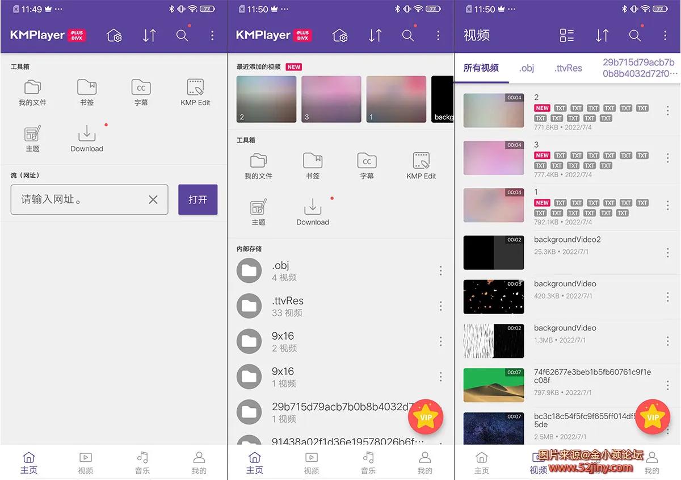Viewport: 681px width, 480px height.
Task: Go to 音乐 tab in left screen
Action: coord(142,462)
